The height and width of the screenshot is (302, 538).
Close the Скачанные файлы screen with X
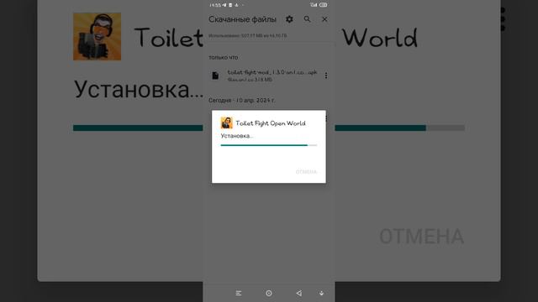point(324,19)
